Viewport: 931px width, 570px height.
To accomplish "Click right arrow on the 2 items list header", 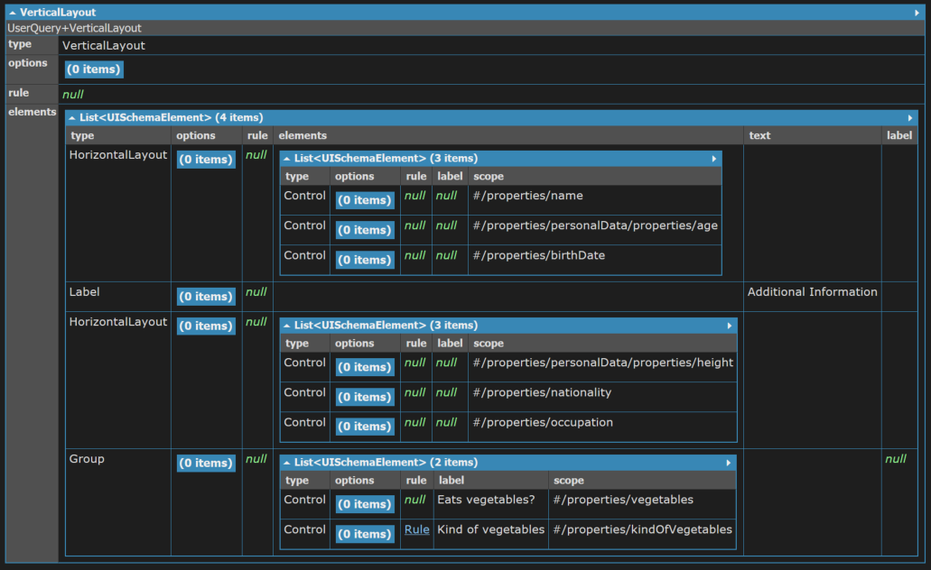I will click(728, 463).
